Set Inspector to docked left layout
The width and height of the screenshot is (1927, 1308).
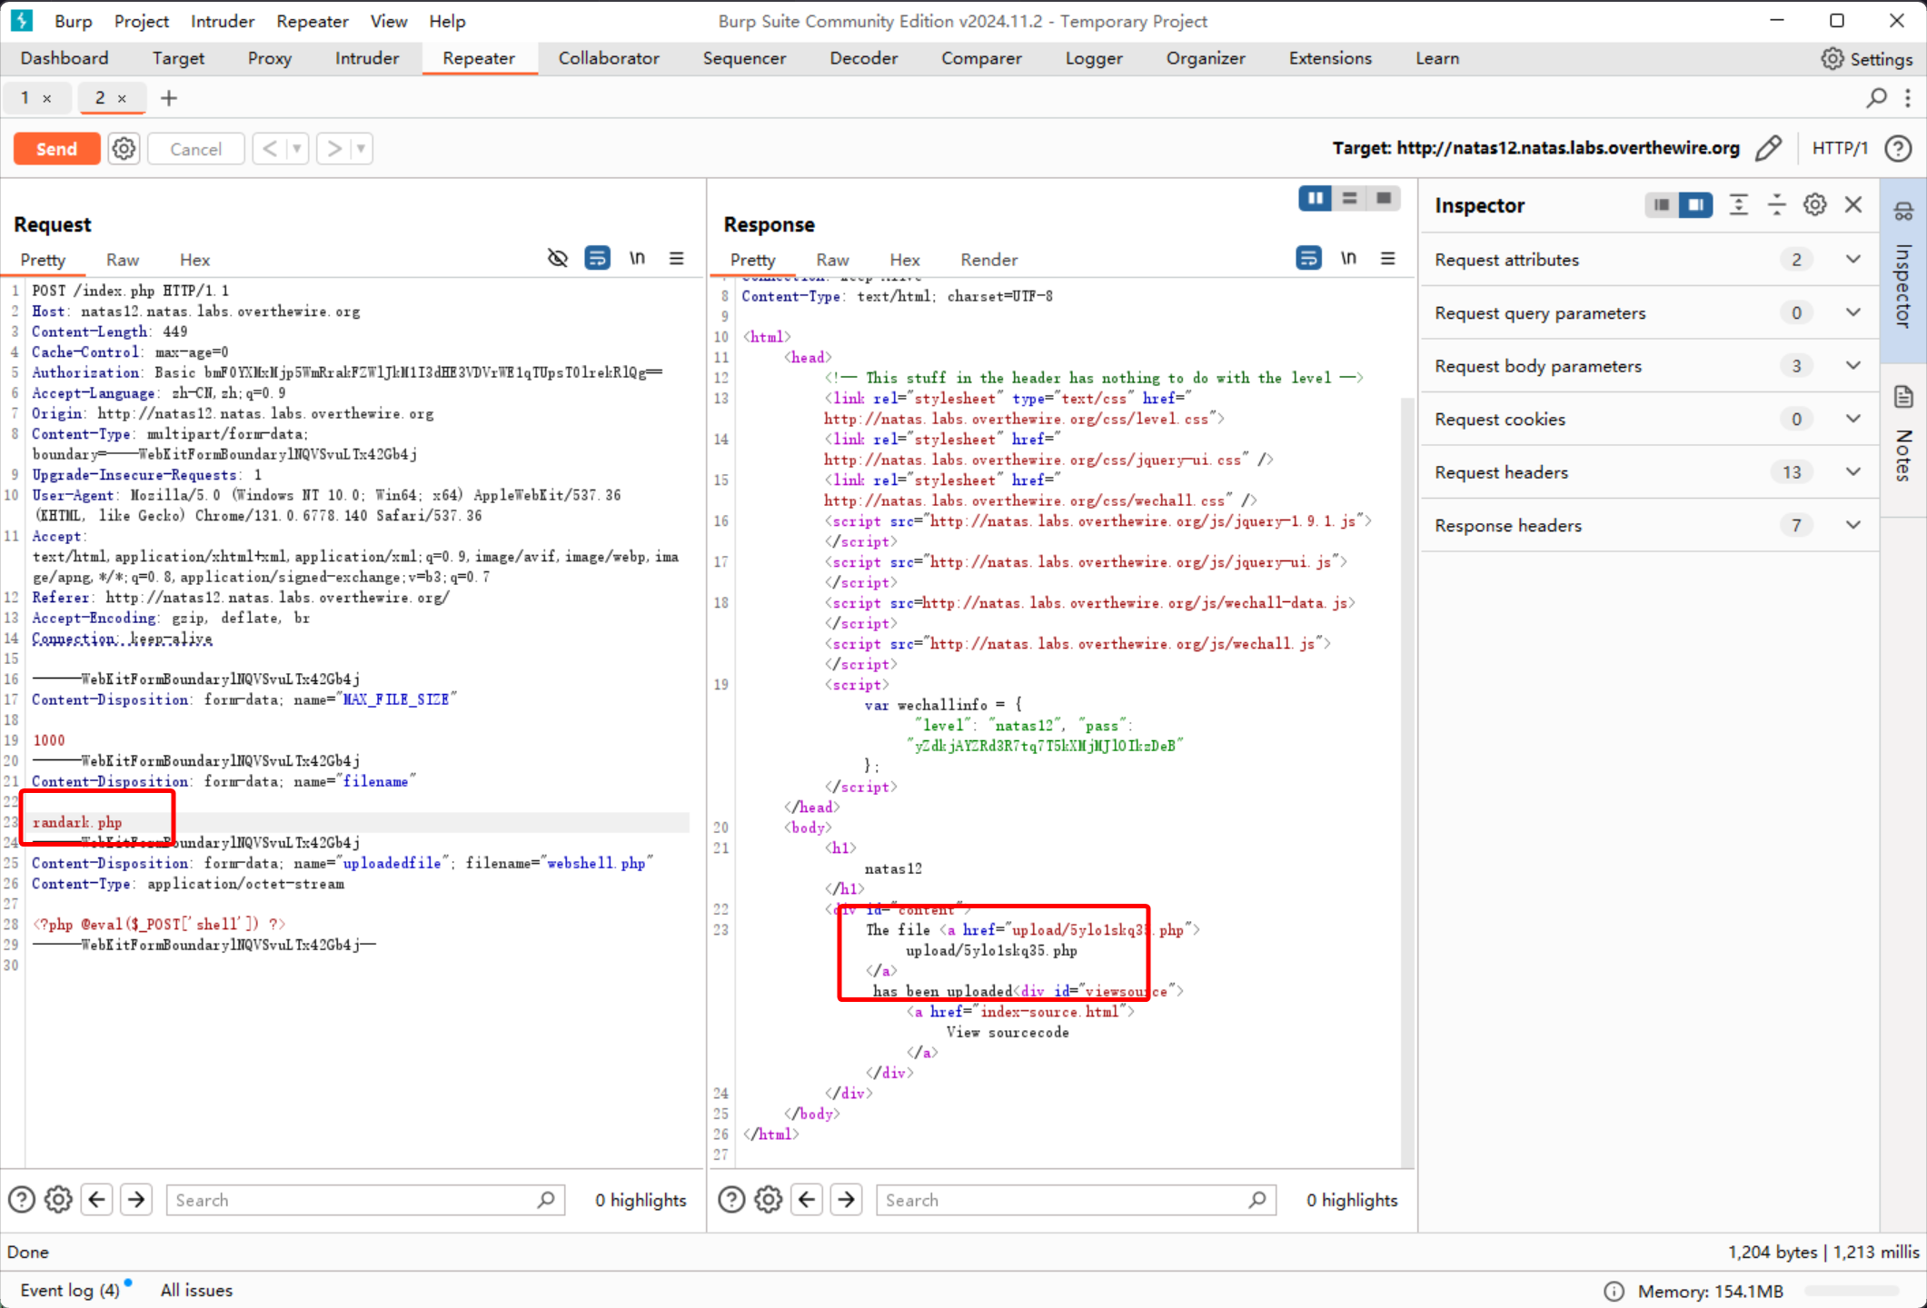[1662, 205]
